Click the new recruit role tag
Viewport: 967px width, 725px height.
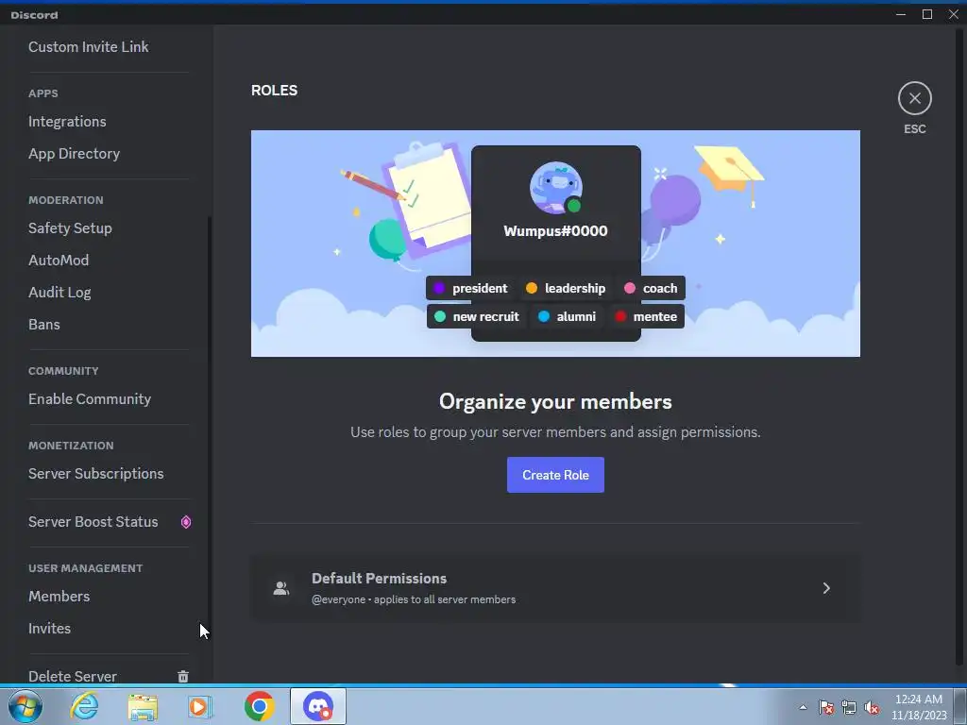pyautogui.click(x=476, y=316)
